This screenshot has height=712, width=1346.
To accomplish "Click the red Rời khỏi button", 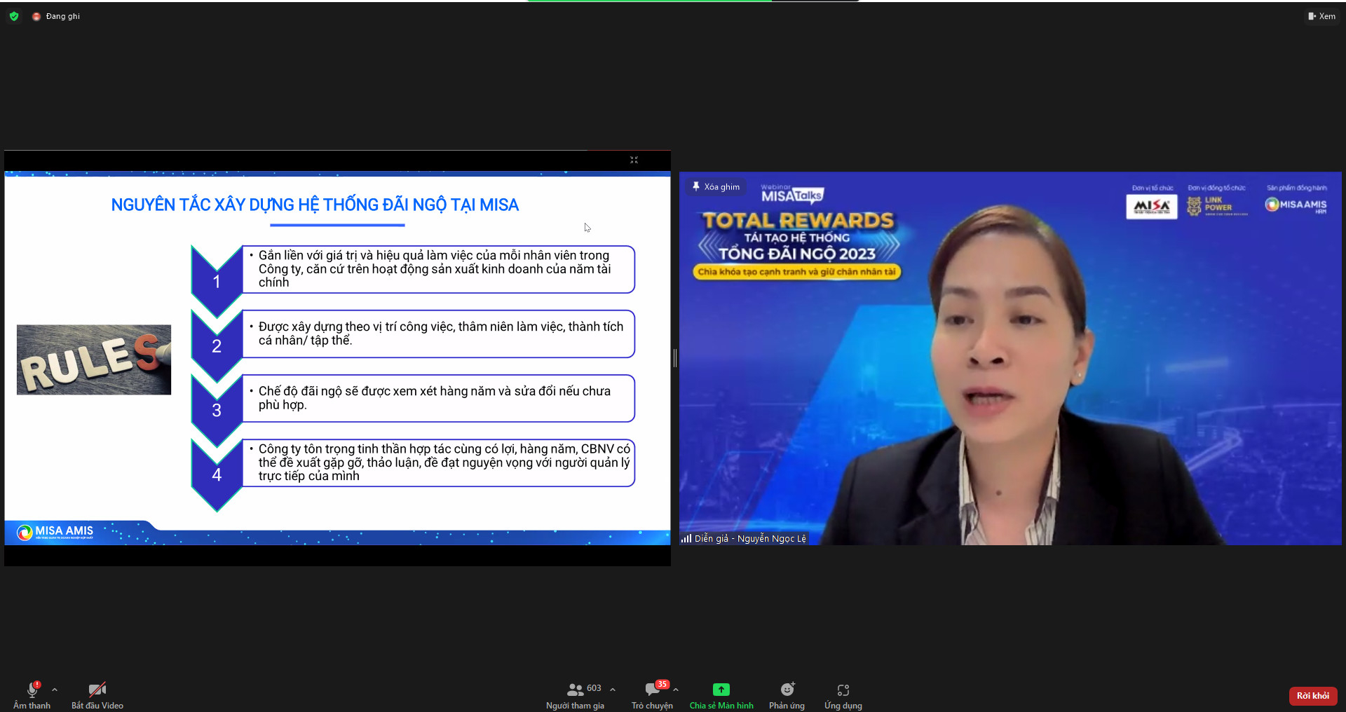I will tap(1312, 696).
